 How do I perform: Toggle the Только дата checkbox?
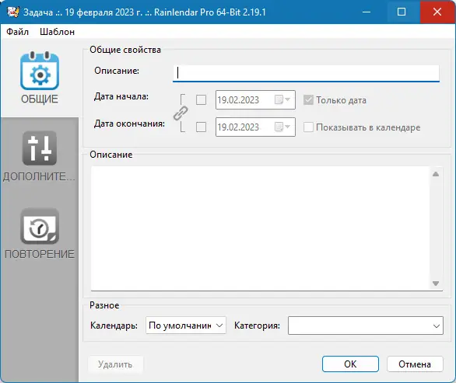pos(308,100)
